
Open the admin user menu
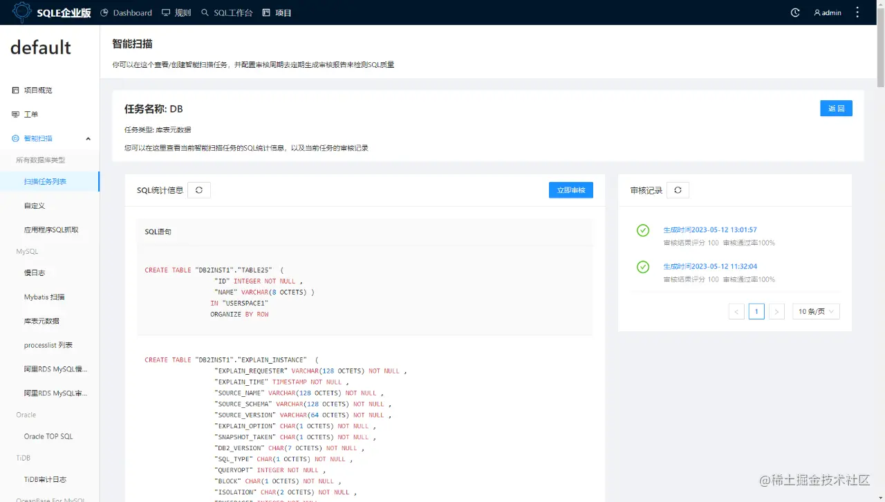(827, 12)
